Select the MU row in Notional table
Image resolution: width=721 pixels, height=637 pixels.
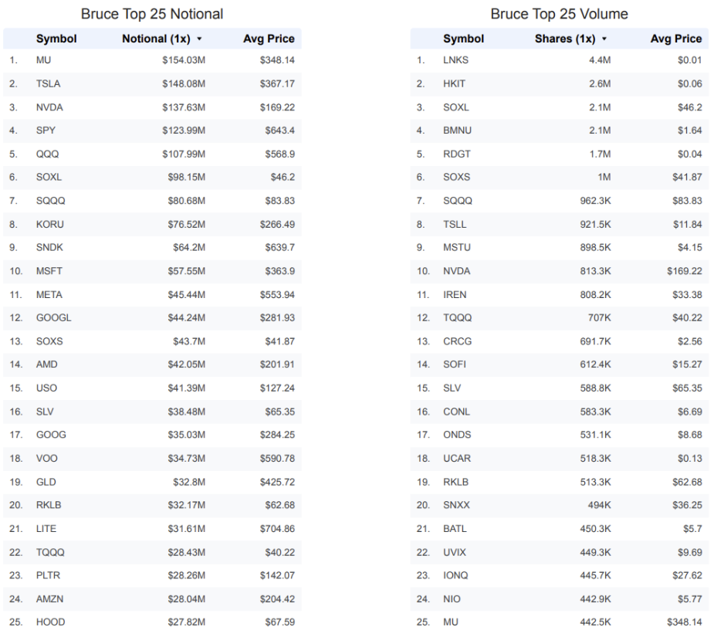point(152,60)
